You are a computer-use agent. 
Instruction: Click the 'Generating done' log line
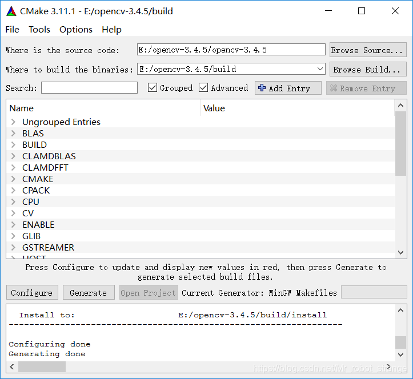(x=47, y=354)
